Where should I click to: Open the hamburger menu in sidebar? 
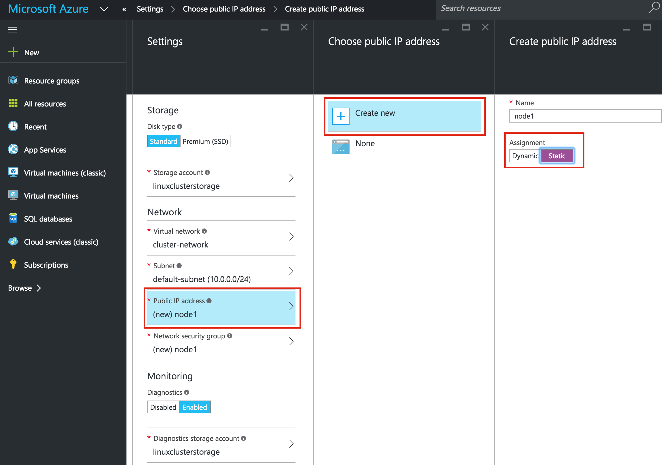12,29
